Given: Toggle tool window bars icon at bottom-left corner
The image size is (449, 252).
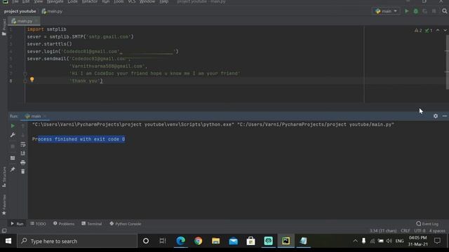Looking at the screenshot, I should 4,230.
